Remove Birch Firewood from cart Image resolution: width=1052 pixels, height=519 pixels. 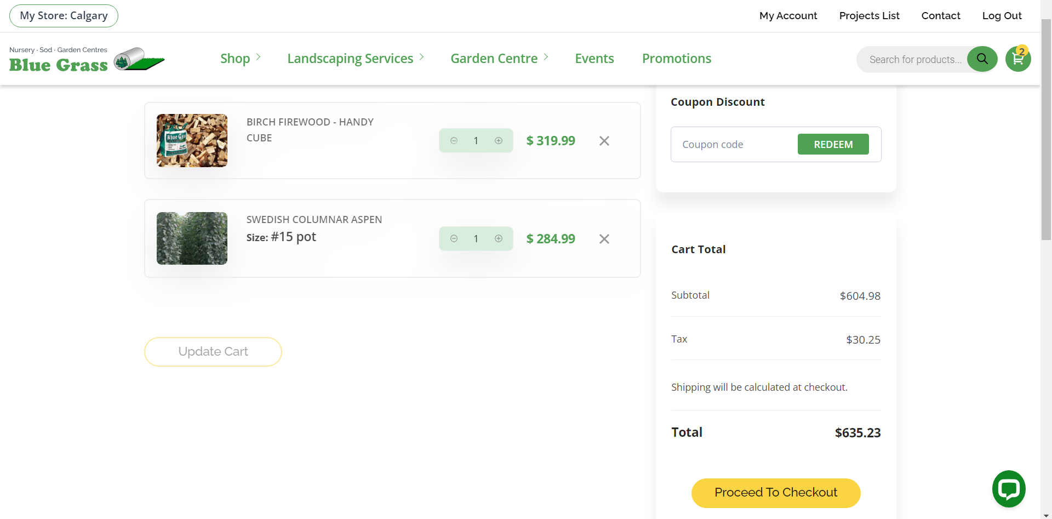tap(604, 141)
